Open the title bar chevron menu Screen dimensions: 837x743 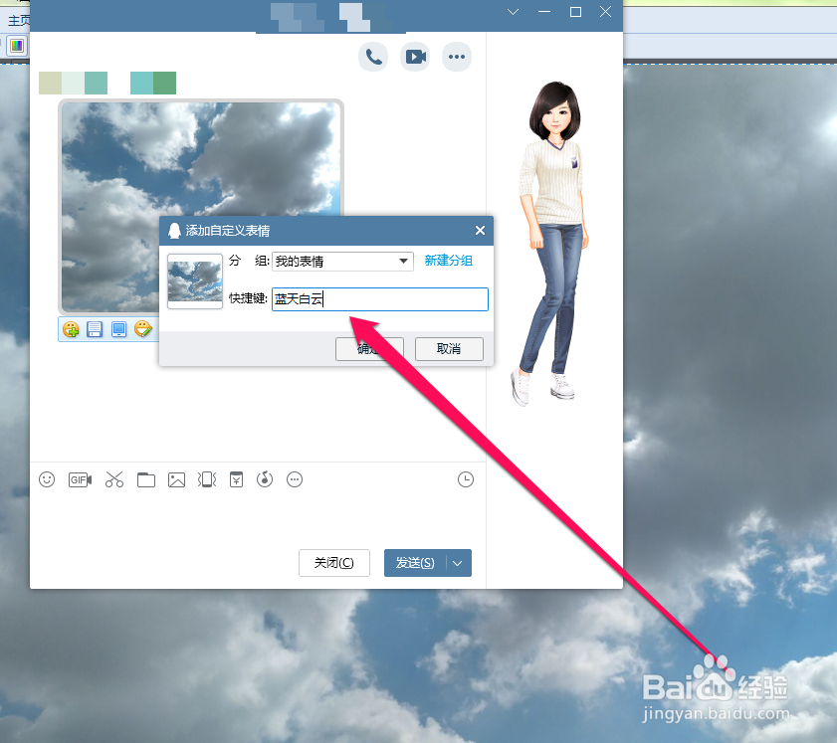coord(513,12)
